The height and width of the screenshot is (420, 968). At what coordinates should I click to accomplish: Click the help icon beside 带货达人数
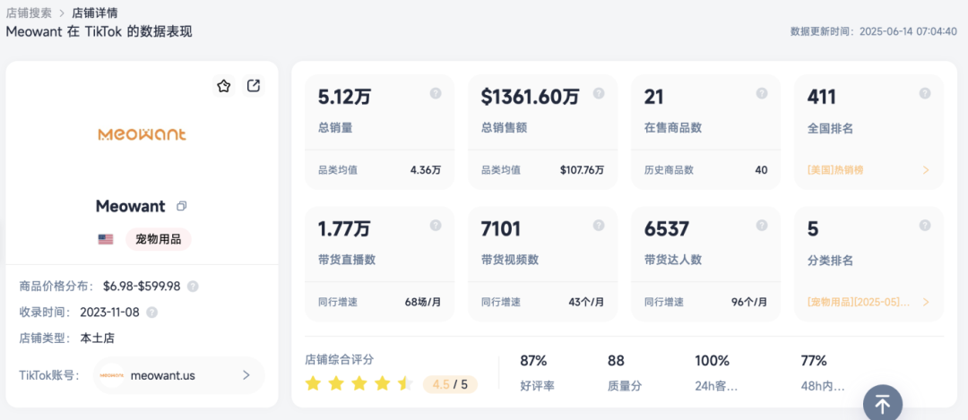[x=762, y=225]
